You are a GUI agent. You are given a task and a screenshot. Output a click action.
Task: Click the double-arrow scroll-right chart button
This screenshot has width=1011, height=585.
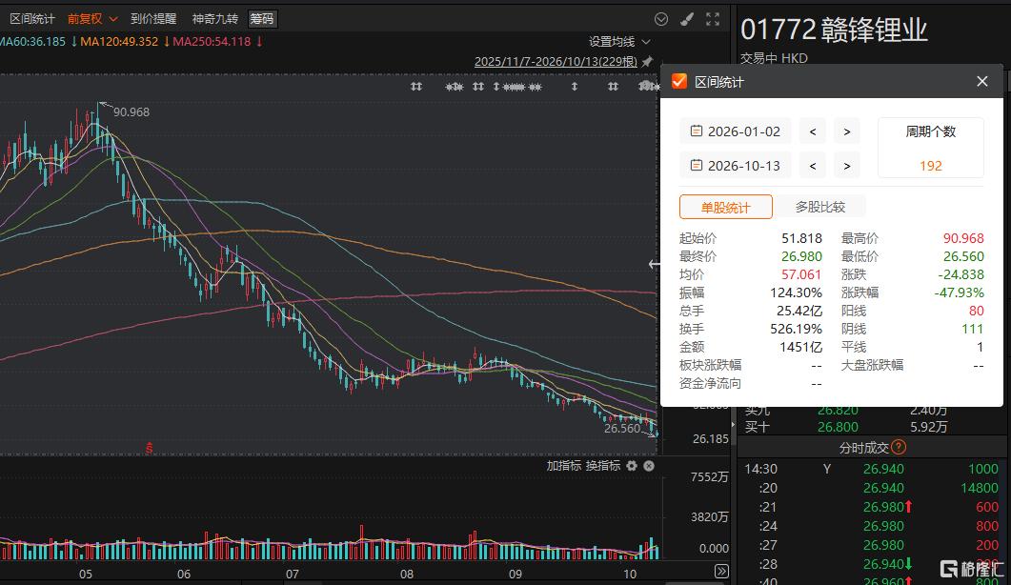pyautogui.click(x=721, y=572)
